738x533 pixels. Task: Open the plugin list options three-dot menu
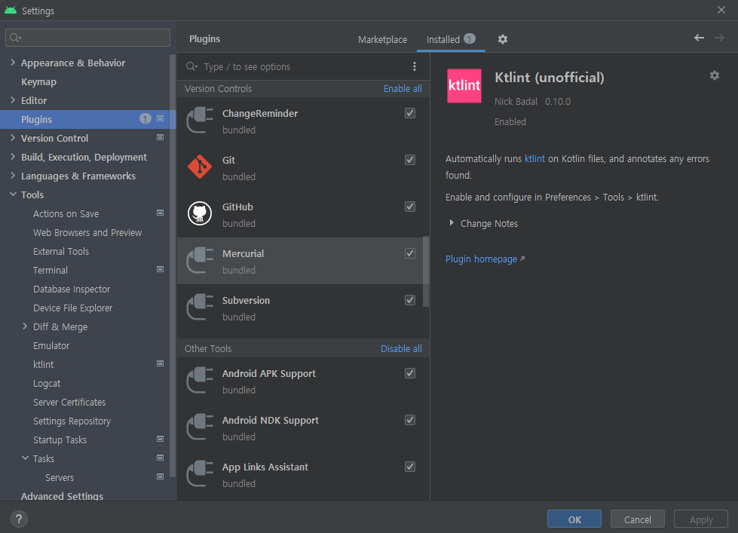point(414,66)
